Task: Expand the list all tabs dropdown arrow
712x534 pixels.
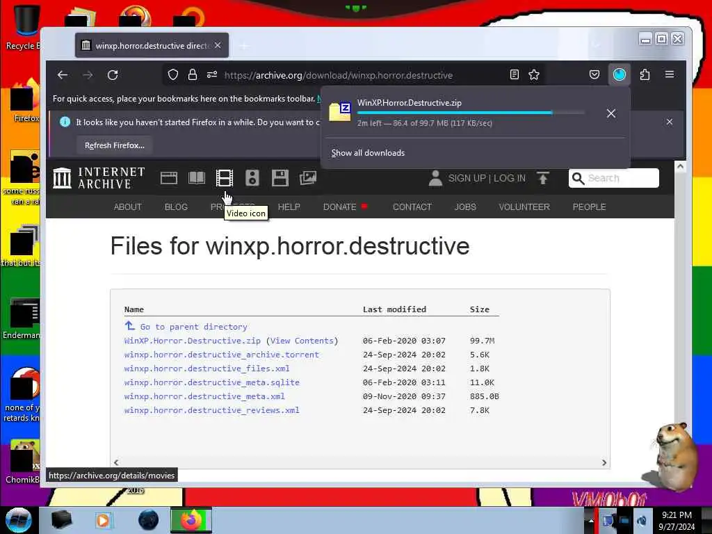Action: (596, 45)
